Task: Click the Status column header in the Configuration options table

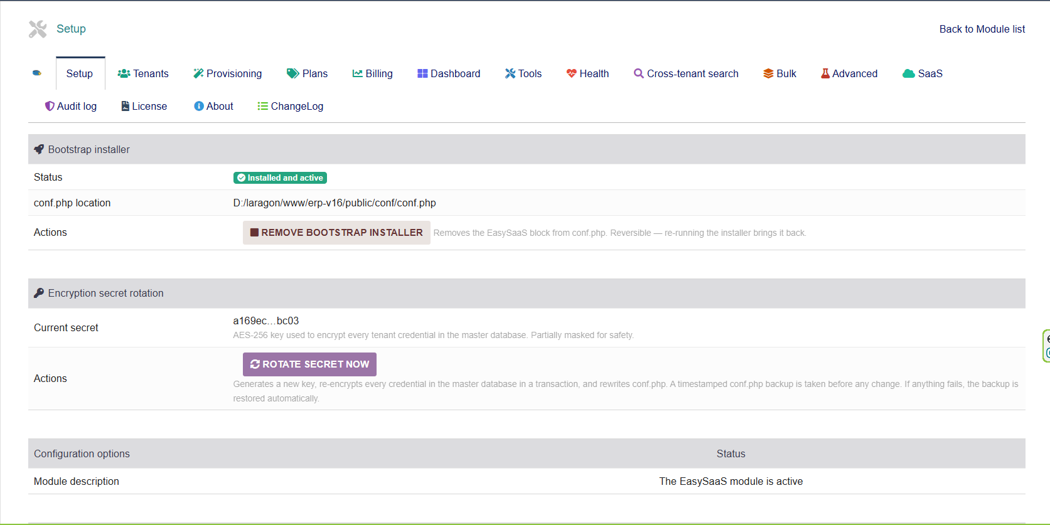Action: point(731,453)
